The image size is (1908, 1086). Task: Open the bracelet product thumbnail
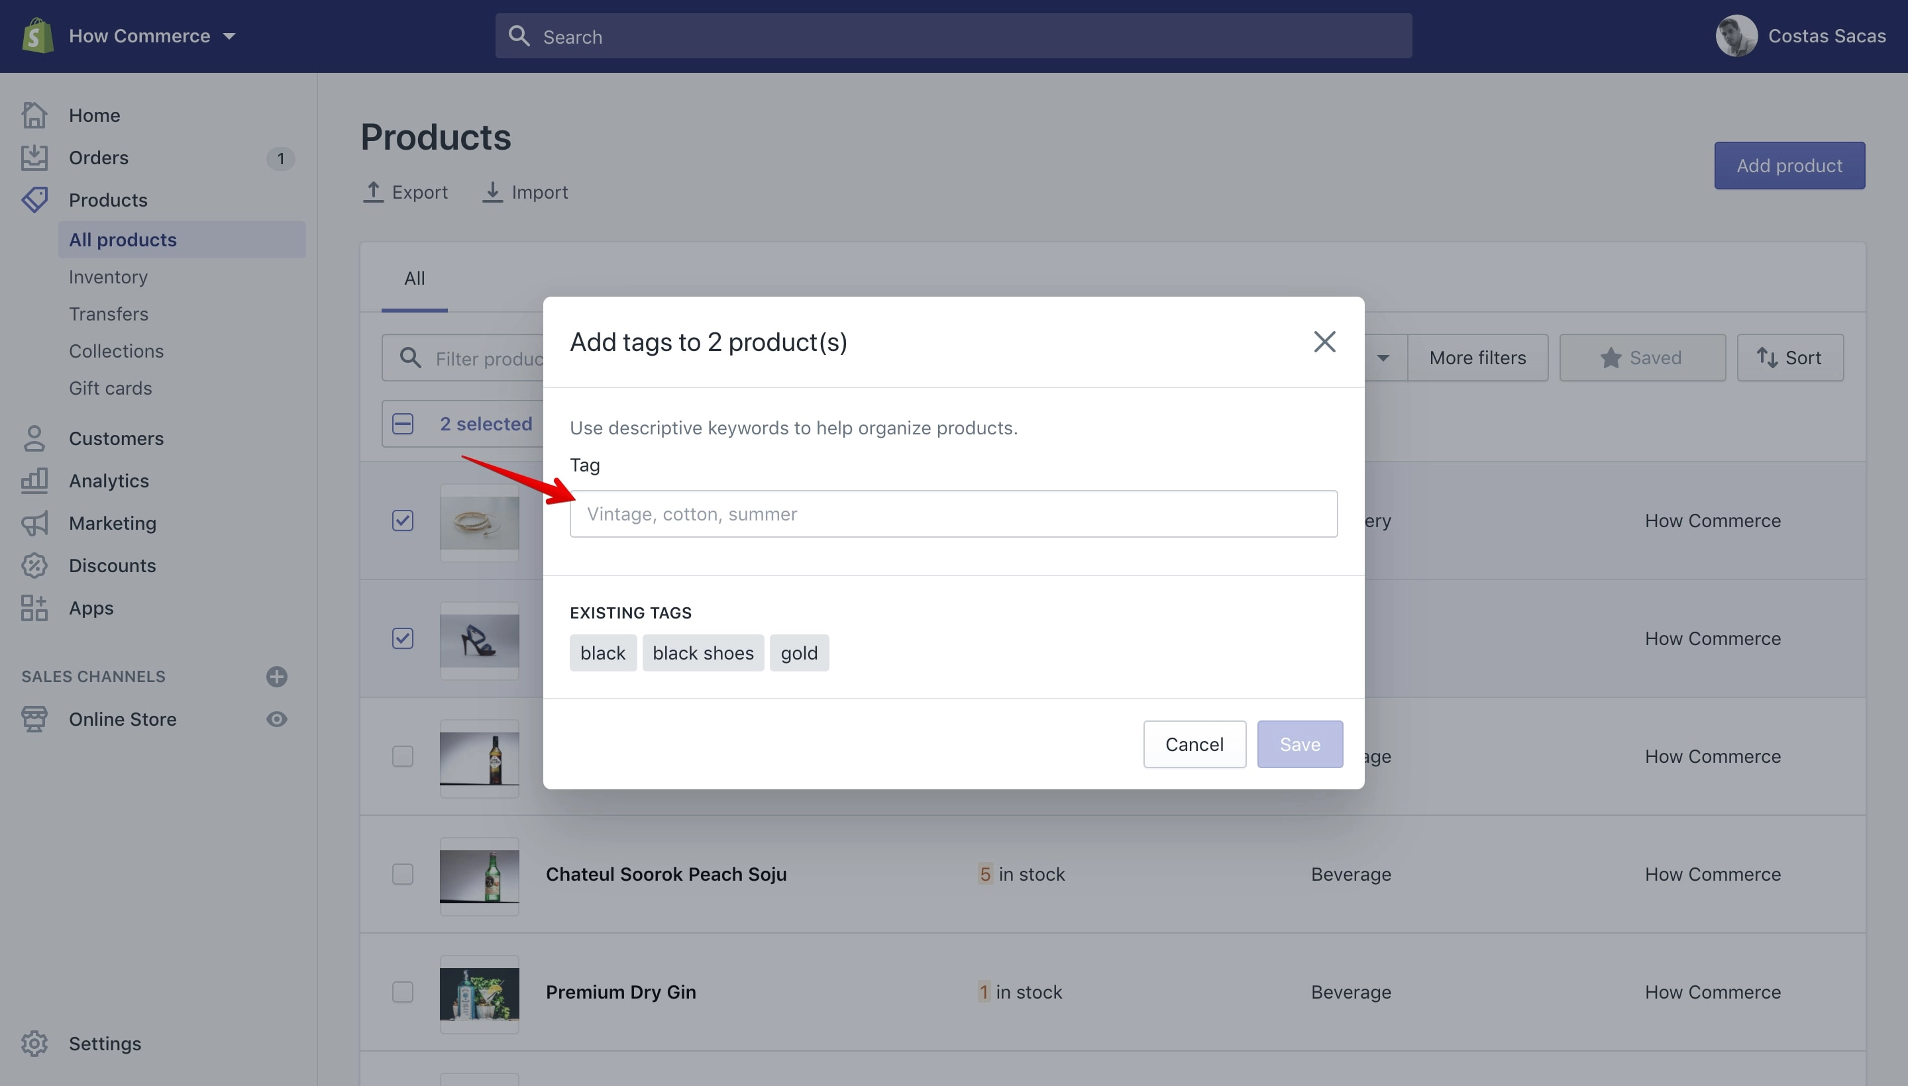[479, 523]
